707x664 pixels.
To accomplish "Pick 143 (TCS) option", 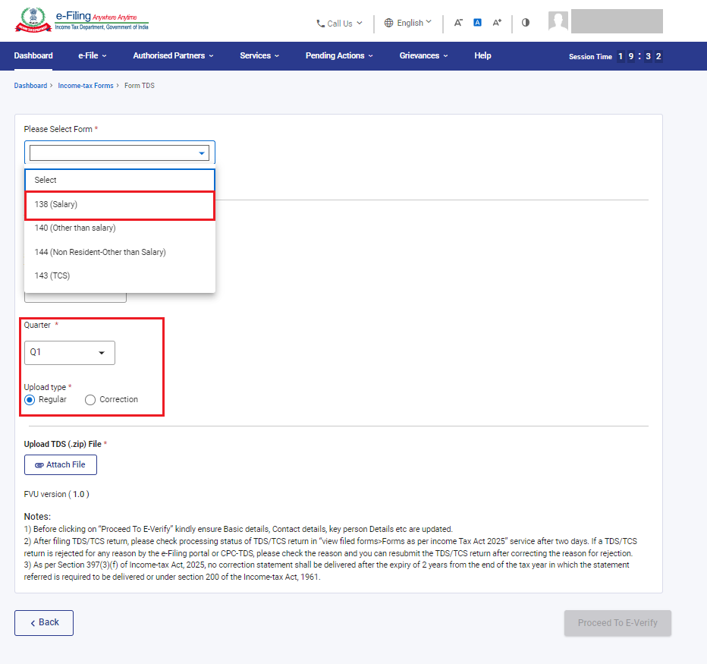I will (x=120, y=275).
